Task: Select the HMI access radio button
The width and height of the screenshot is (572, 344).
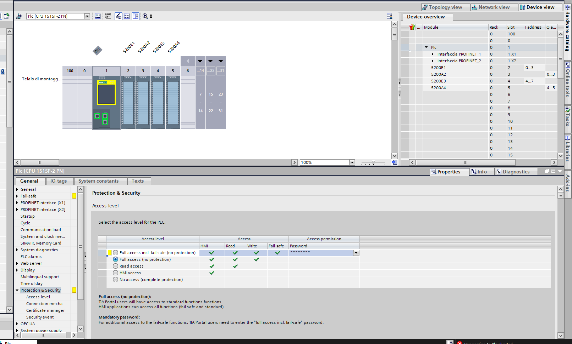Action: (116, 273)
